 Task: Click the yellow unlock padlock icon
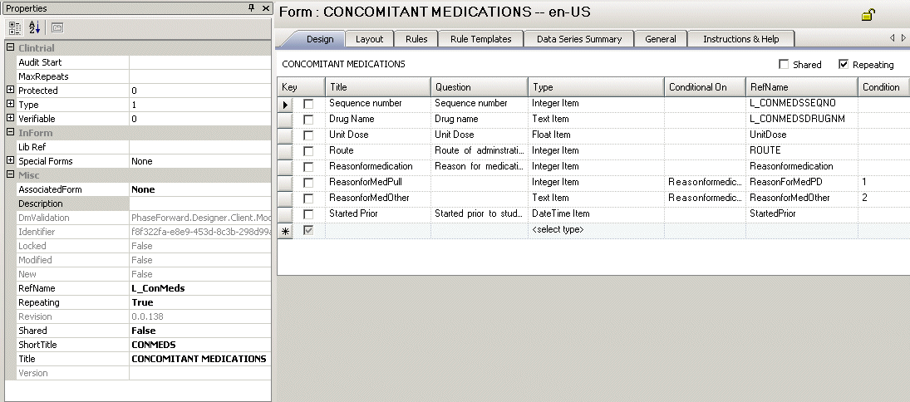pos(867,14)
